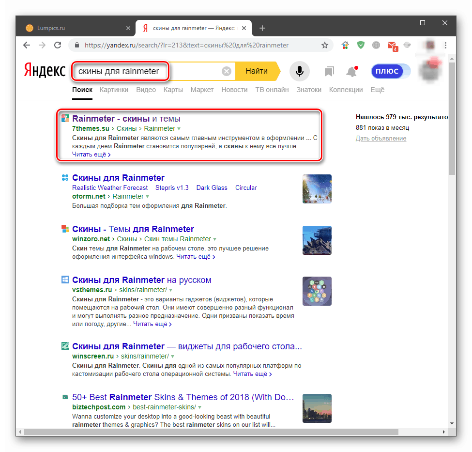Click the winscreen.ru favicon
Screen dimensions: 472x452
(65, 346)
